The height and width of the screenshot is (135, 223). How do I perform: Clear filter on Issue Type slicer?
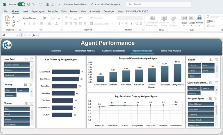pos(32,59)
